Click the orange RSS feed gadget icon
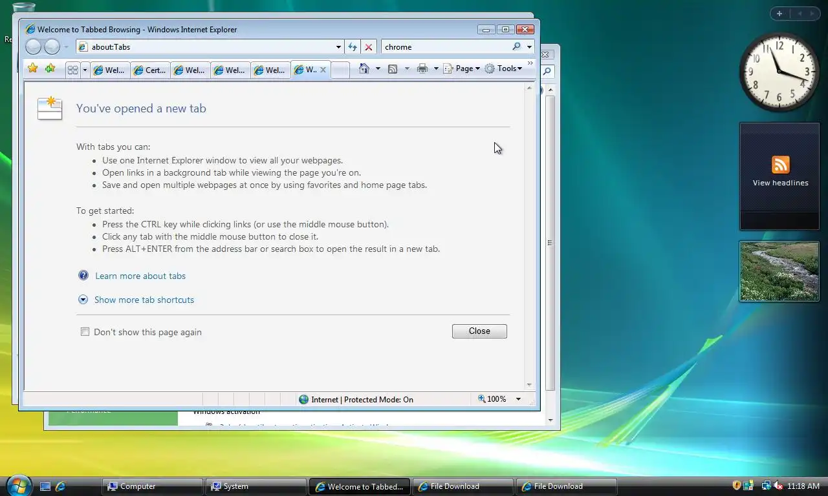 [780, 165]
